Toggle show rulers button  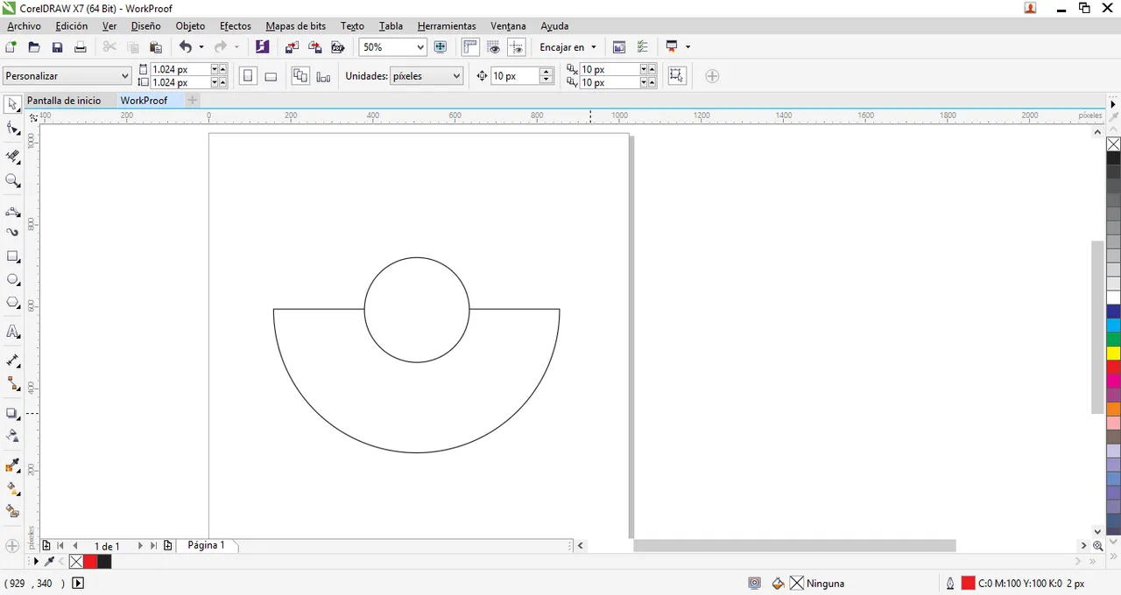click(470, 47)
